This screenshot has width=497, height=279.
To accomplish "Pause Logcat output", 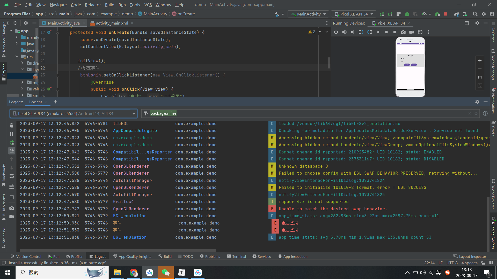I will click(12, 134).
